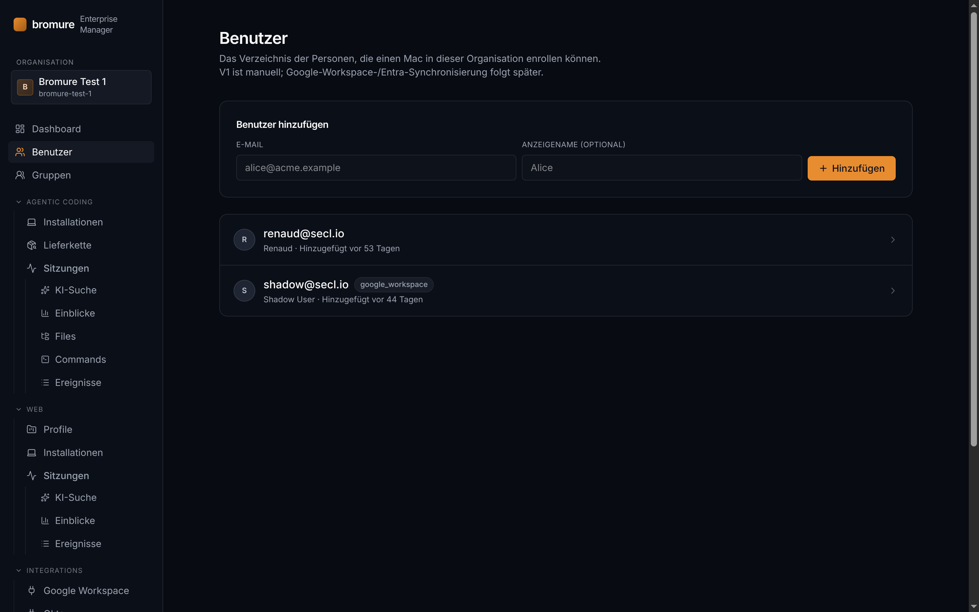
Task: Click the Google Workspace plug icon
Action: pos(32,590)
